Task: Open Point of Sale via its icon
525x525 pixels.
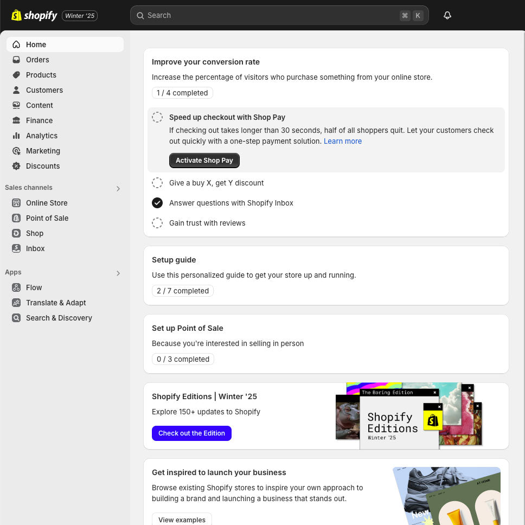Action: (16, 218)
